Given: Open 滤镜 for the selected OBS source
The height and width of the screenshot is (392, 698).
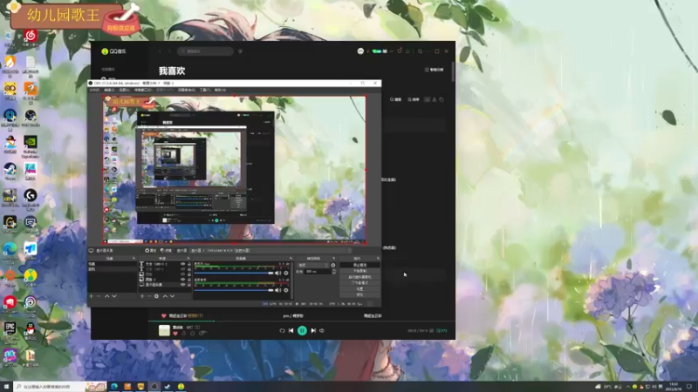Looking at the screenshot, I should tap(166, 251).
